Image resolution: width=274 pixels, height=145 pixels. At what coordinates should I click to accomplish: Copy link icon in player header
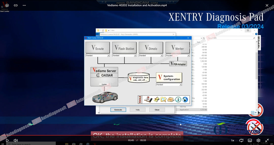click(x=16, y=5)
